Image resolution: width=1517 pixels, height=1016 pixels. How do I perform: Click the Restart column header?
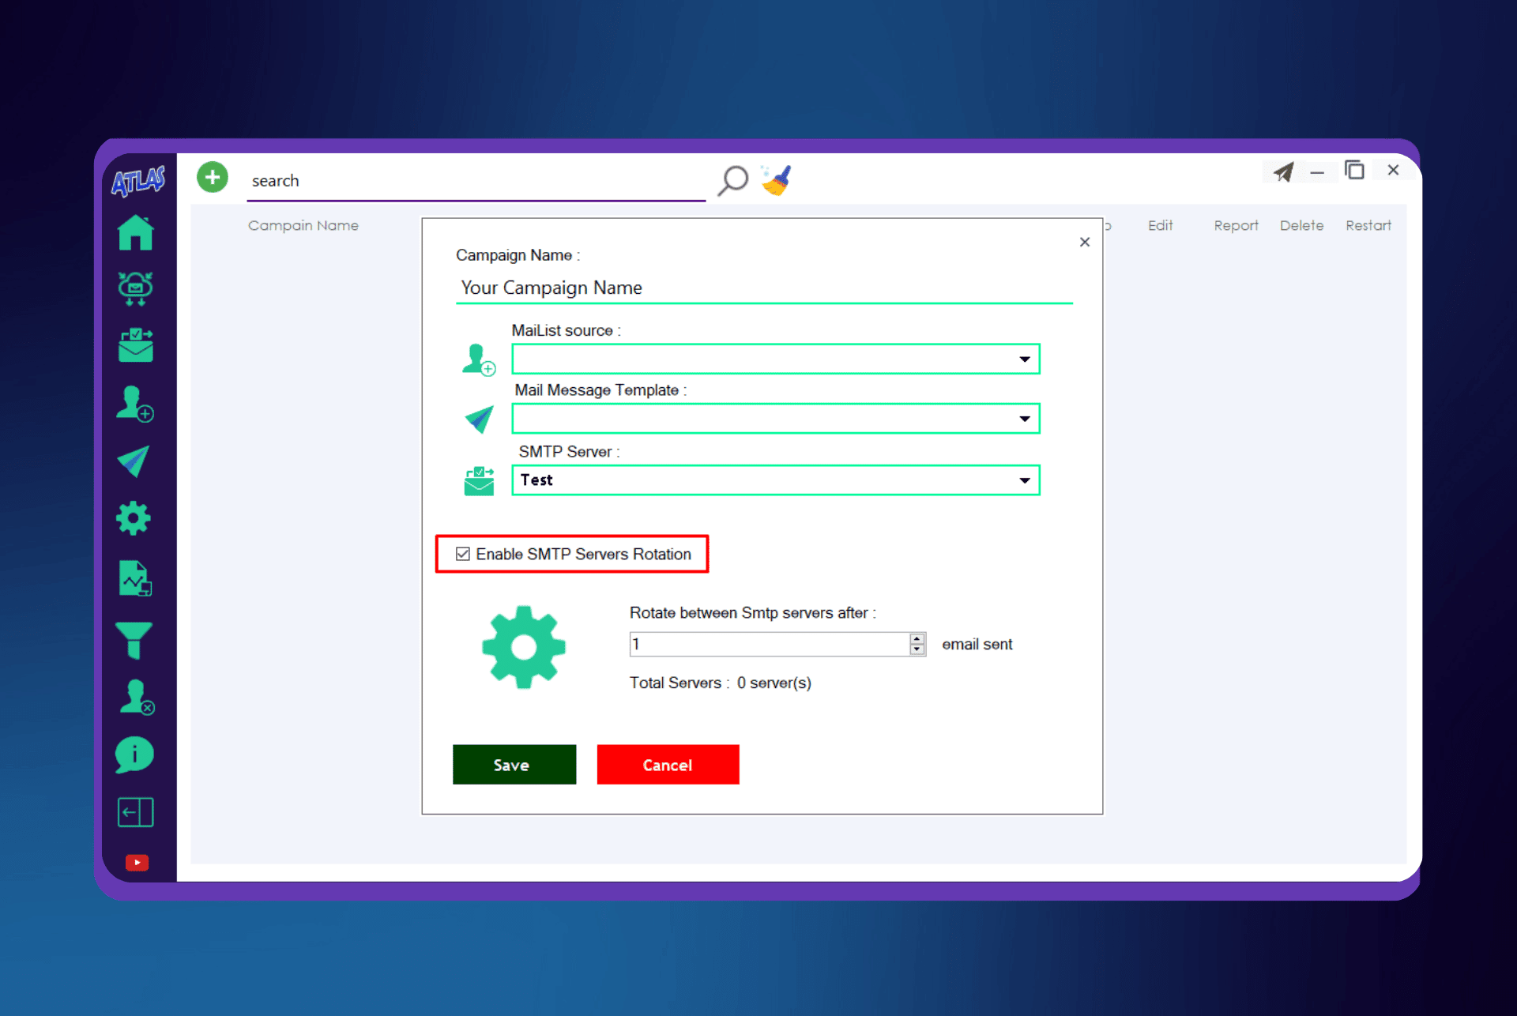(1368, 225)
